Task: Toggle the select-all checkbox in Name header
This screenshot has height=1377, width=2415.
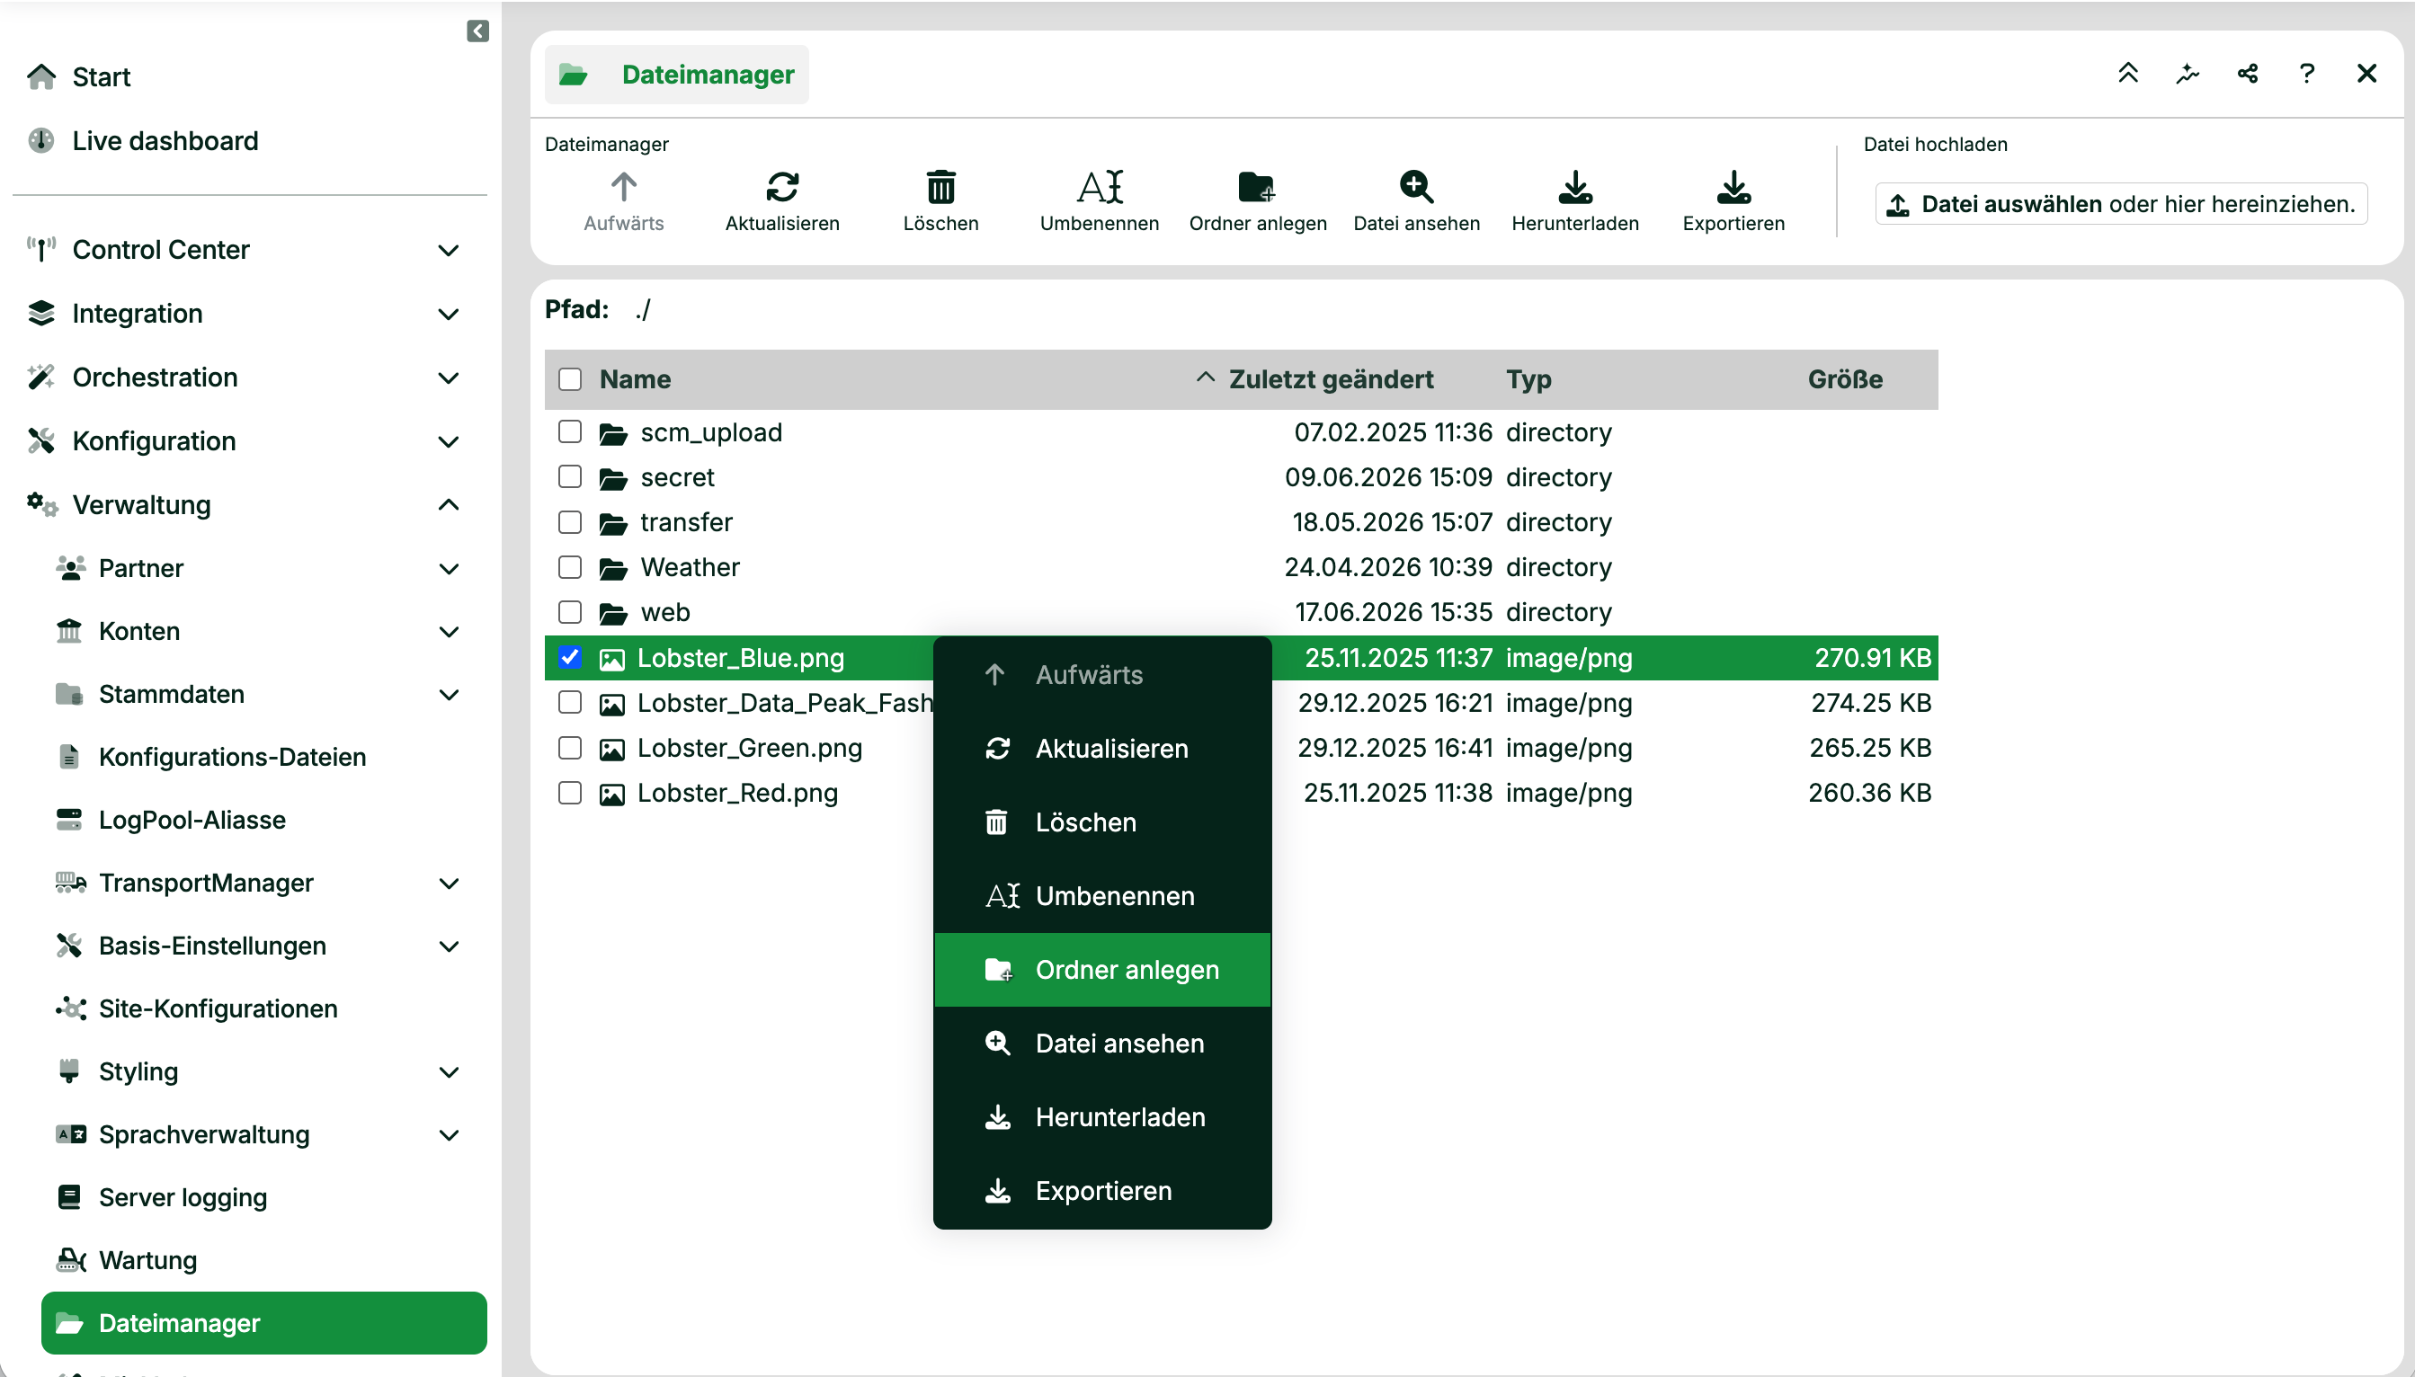Action: click(x=569, y=379)
